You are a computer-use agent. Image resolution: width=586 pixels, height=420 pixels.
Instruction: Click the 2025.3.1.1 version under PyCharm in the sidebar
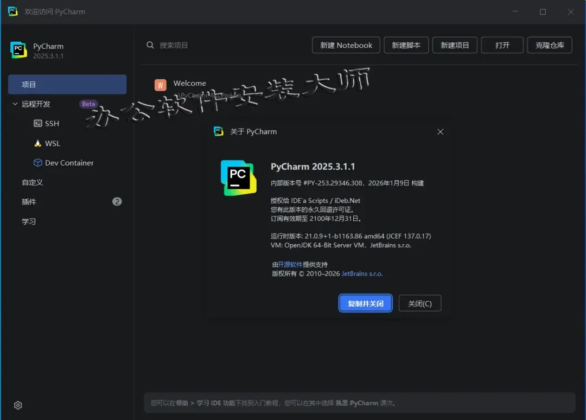point(48,56)
